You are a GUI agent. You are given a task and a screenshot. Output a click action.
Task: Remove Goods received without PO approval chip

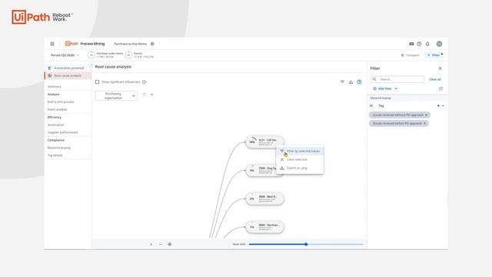426,115
